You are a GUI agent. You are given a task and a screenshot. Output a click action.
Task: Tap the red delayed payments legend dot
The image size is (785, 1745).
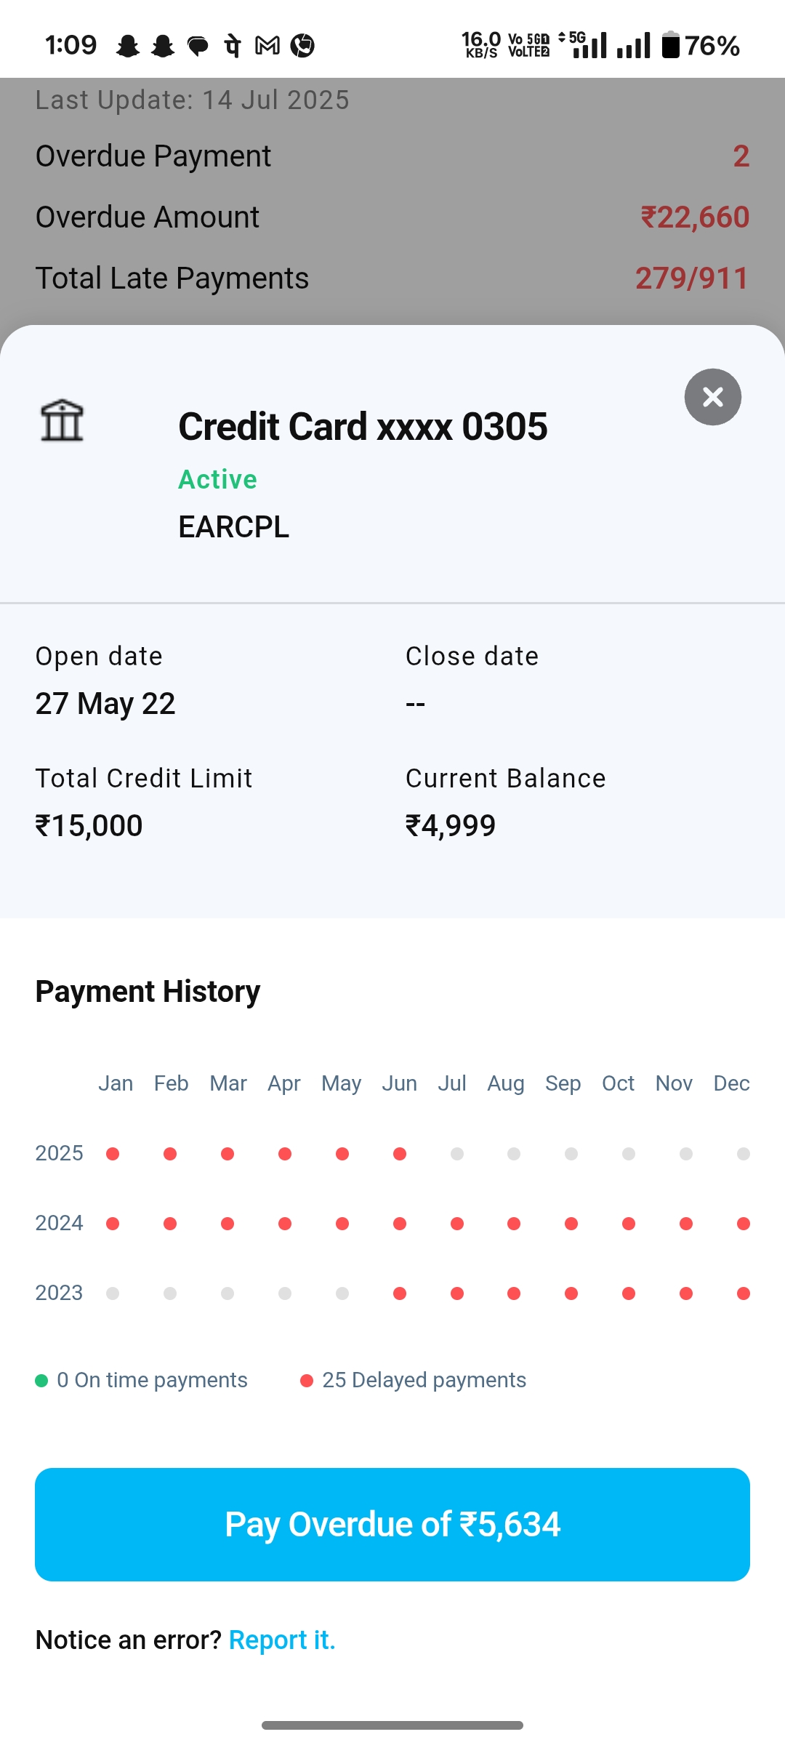[x=307, y=1380]
